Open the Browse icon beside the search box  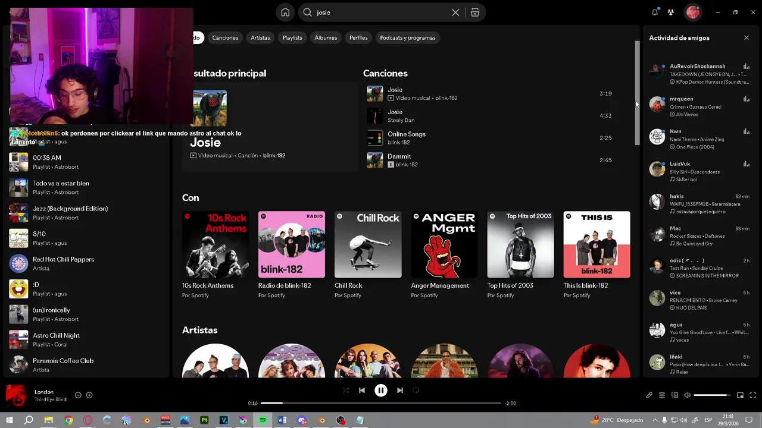475,12
